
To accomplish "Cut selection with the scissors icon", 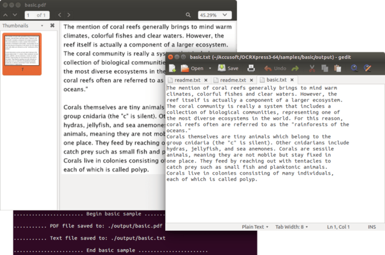I will click(312, 68).
